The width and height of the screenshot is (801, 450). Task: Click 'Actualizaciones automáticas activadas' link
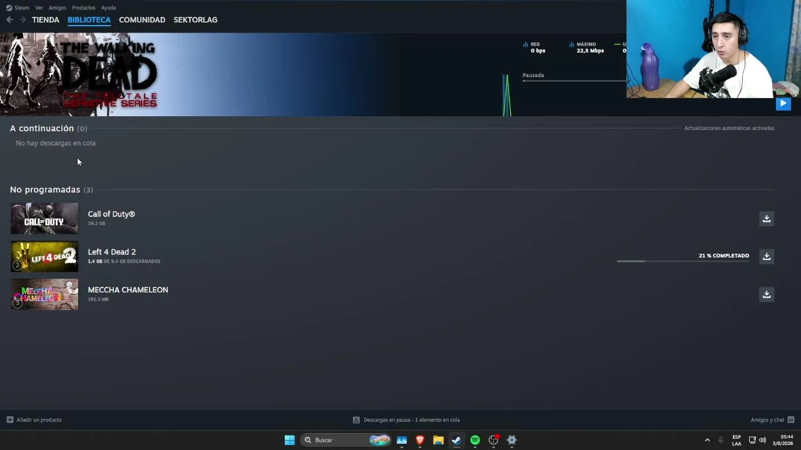pyautogui.click(x=729, y=128)
